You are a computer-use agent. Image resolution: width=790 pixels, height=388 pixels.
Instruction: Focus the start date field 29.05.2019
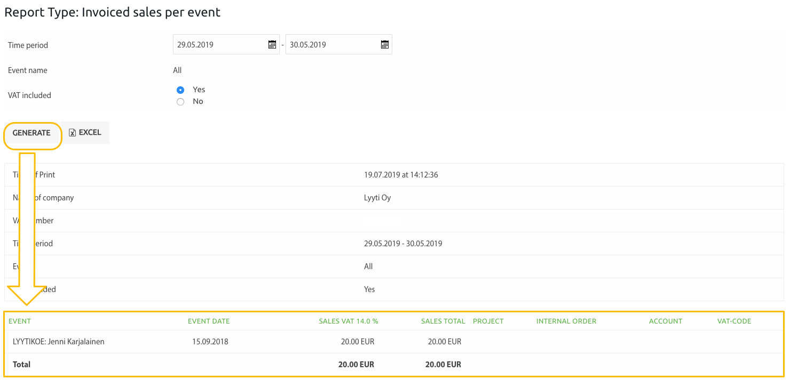point(226,45)
